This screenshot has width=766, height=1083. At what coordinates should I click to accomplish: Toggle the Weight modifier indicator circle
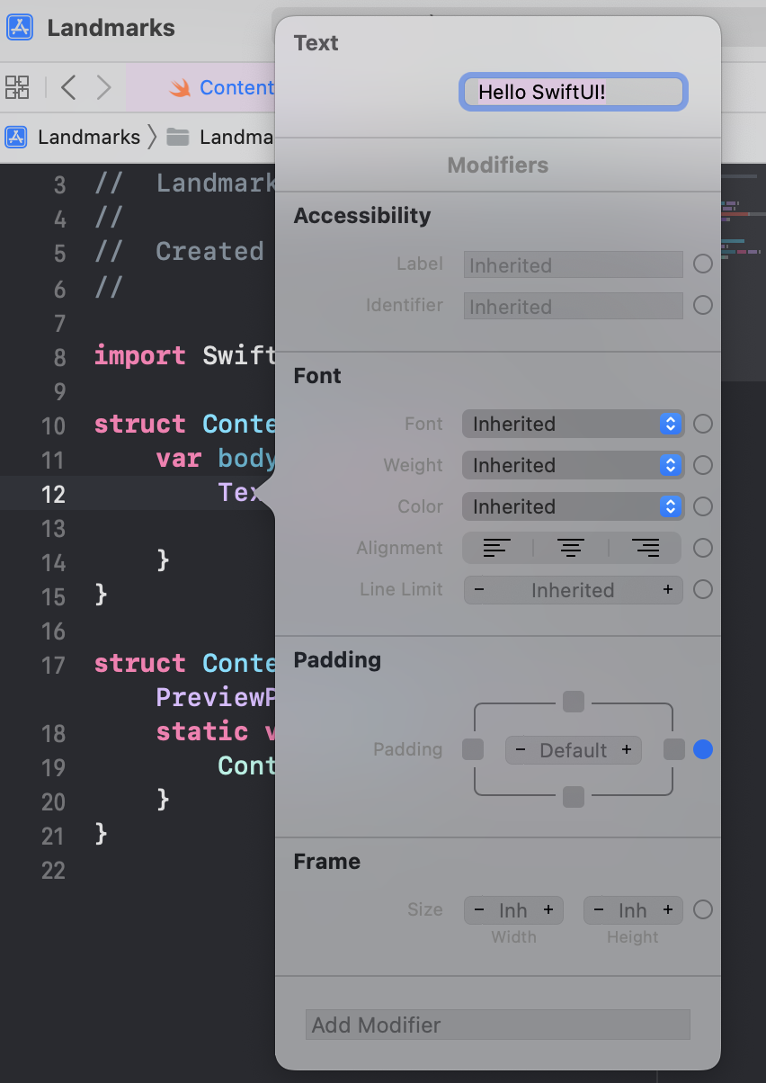pyautogui.click(x=703, y=465)
